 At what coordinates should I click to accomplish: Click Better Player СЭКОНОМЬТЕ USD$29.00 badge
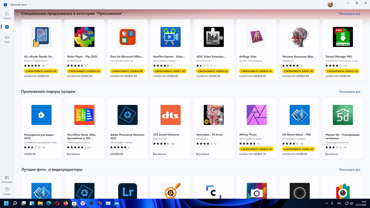point(84,71)
